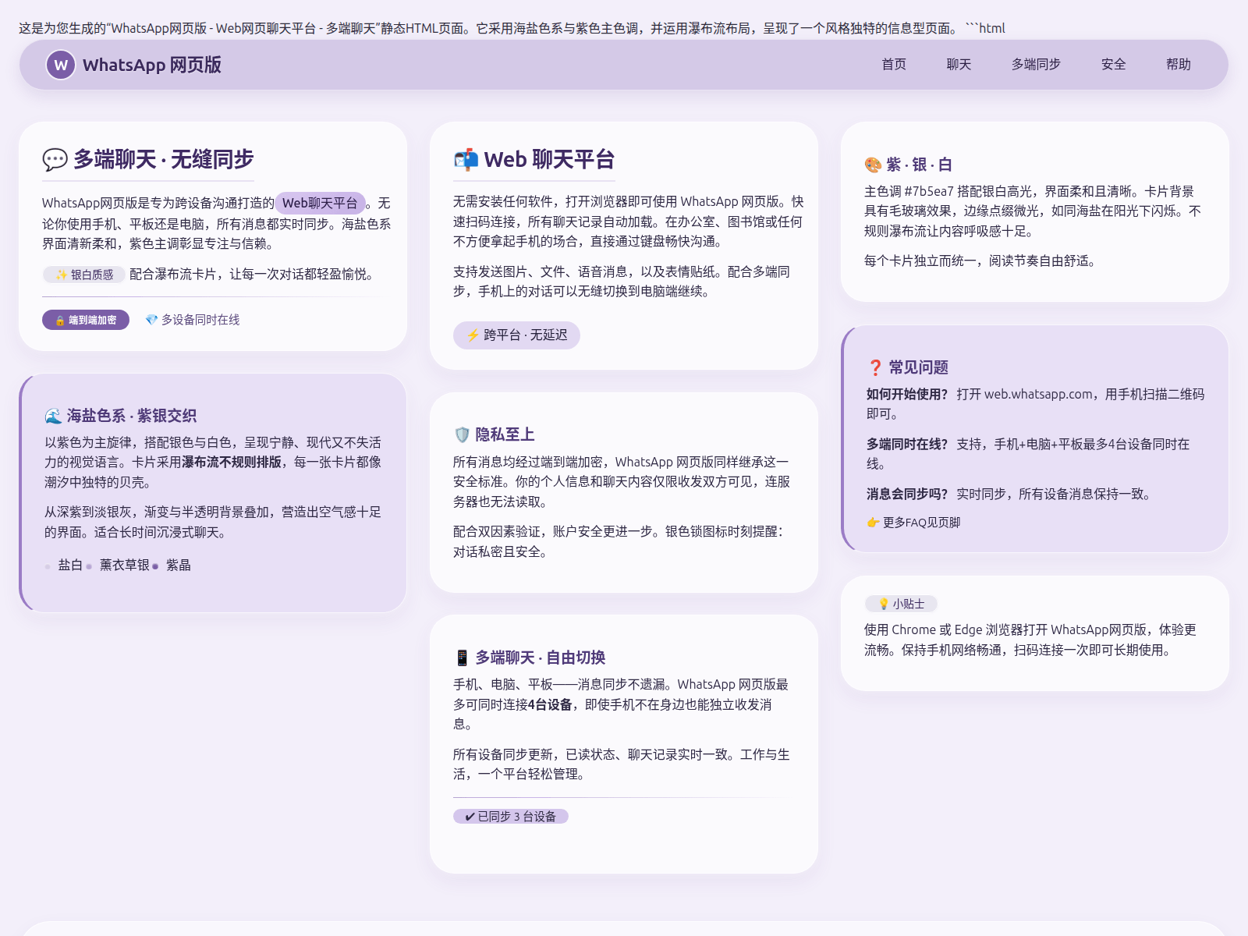Viewport: 1248px width, 936px height.
Task: Click the web.whatsapp.com address text
Action: [1038, 394]
